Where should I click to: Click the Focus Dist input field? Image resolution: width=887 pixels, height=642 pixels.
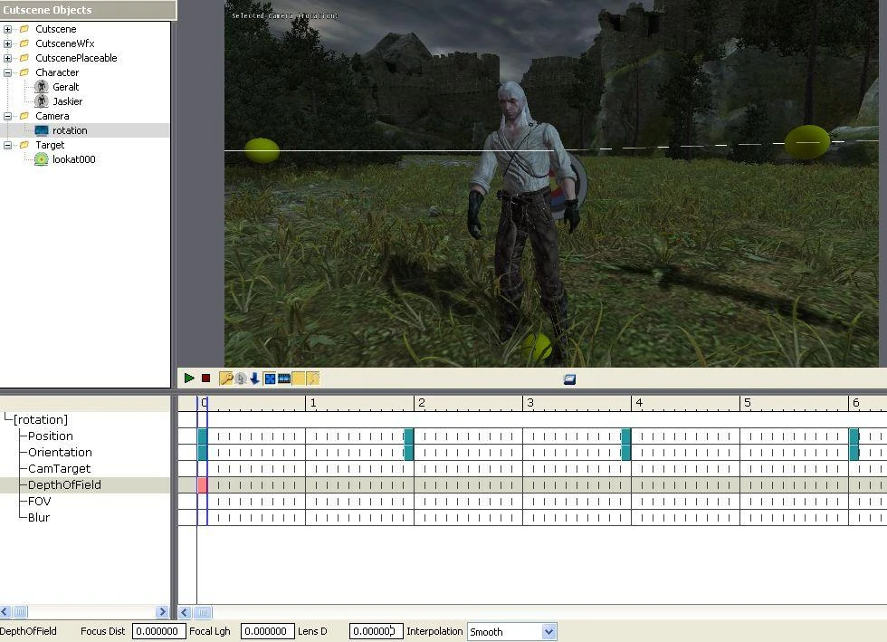(158, 631)
